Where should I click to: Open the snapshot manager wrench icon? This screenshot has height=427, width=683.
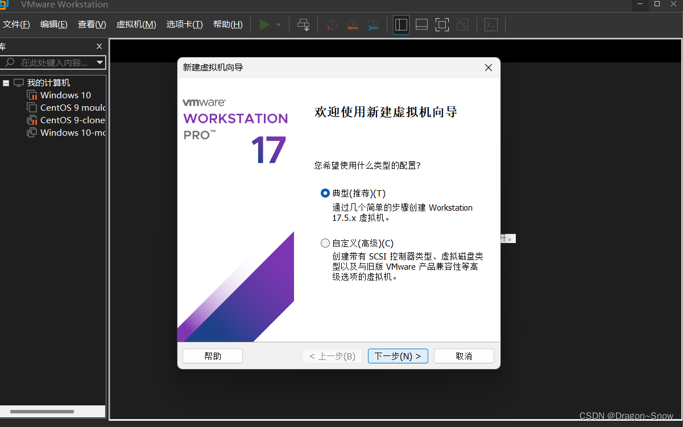pos(372,25)
